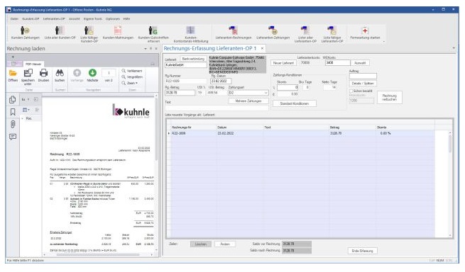Open the Lieferanten-OP menu
Image resolution: width=465 pixels, height=272 pixels.
tap(54, 18)
